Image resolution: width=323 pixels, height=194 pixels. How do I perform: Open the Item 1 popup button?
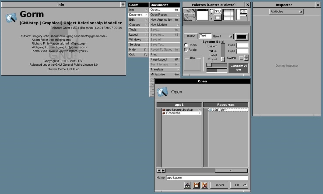pos(223,36)
